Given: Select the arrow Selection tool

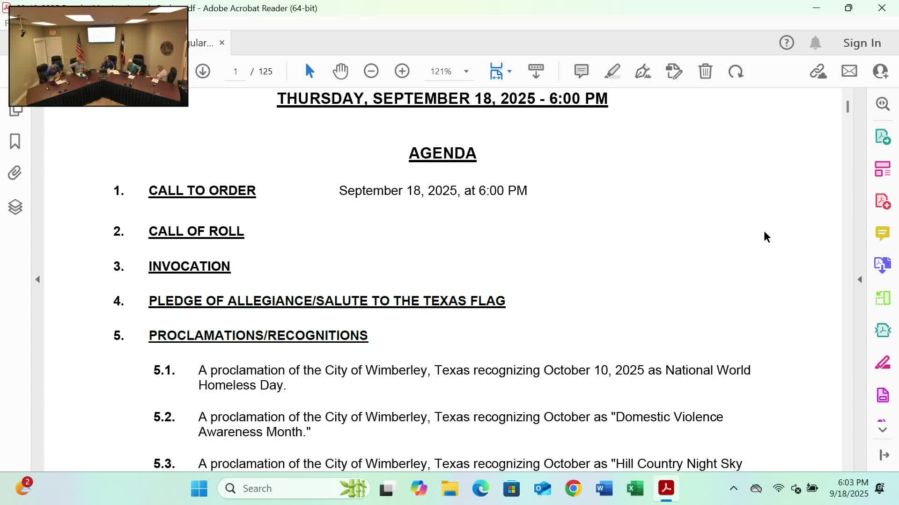Looking at the screenshot, I should (309, 71).
